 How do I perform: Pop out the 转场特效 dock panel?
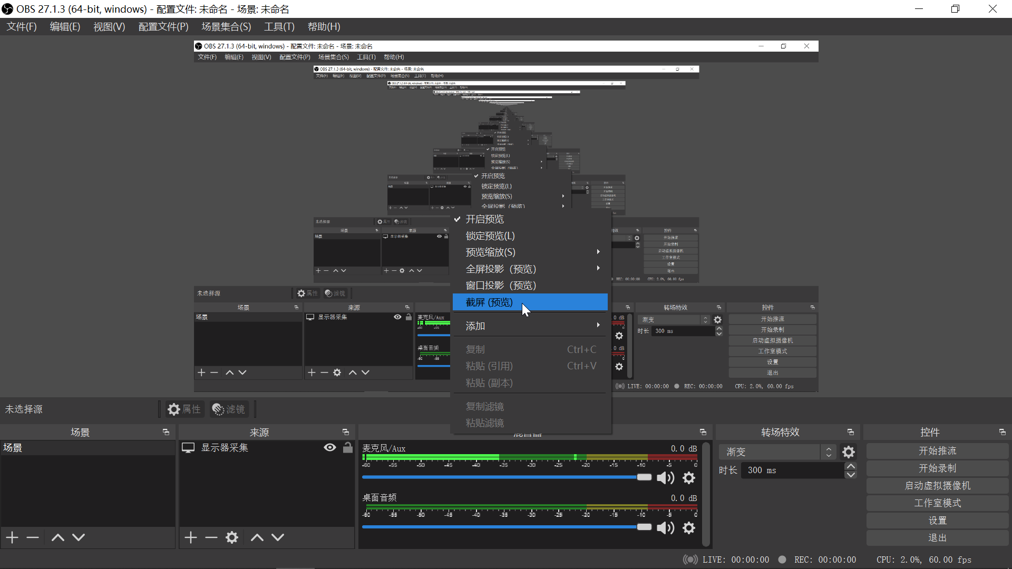tap(851, 432)
